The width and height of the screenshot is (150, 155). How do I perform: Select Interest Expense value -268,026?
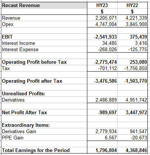point(107,50)
